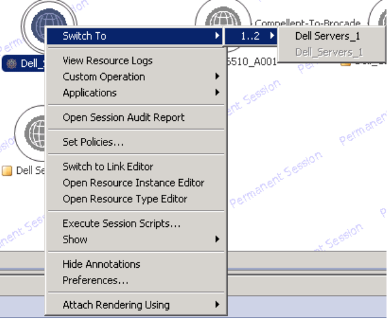Image resolution: width=387 pixels, height=322 pixels.
Task: Click View Resource Logs
Action: pos(134,60)
